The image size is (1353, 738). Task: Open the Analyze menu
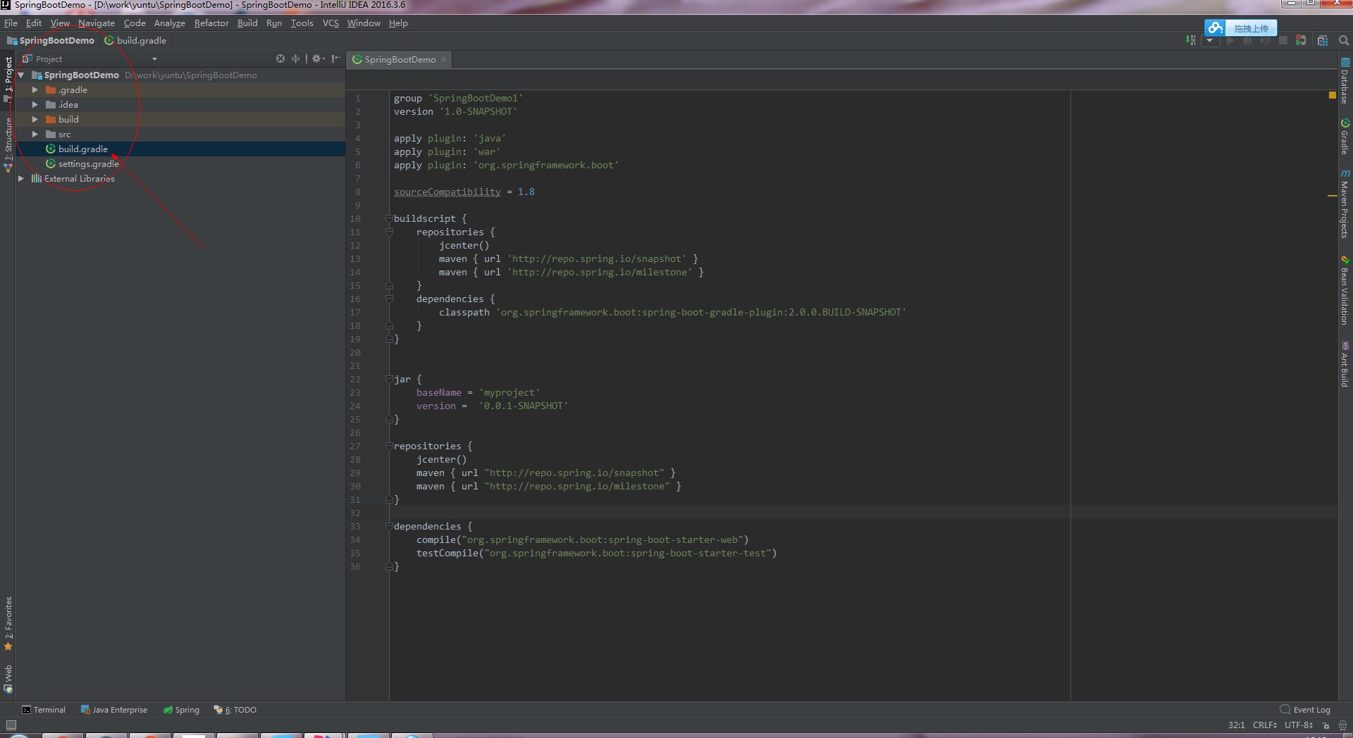click(x=170, y=23)
